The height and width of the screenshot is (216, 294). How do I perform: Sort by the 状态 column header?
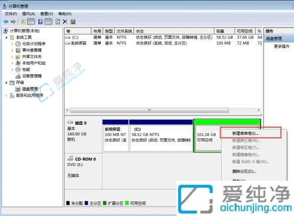click(x=174, y=31)
